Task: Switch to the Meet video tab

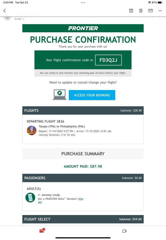Action: pyautogui.click(x=124, y=231)
